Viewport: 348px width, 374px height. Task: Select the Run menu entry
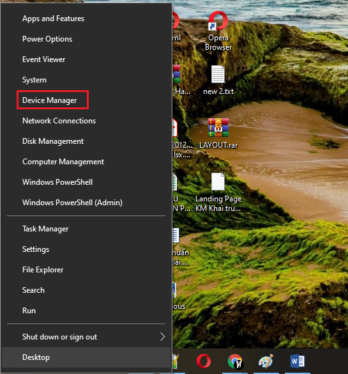point(29,311)
